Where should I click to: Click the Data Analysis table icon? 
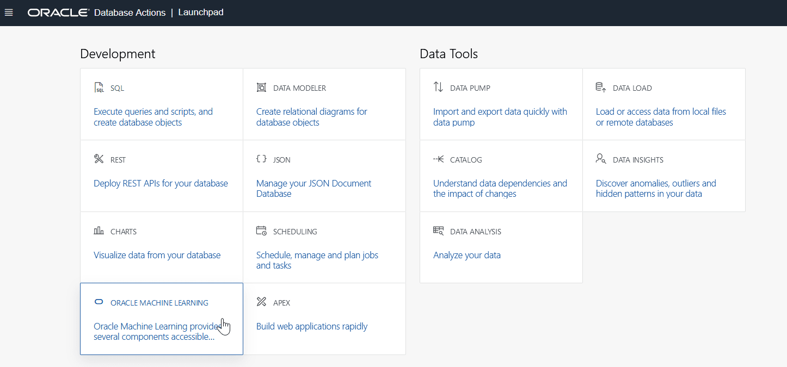[x=438, y=231]
